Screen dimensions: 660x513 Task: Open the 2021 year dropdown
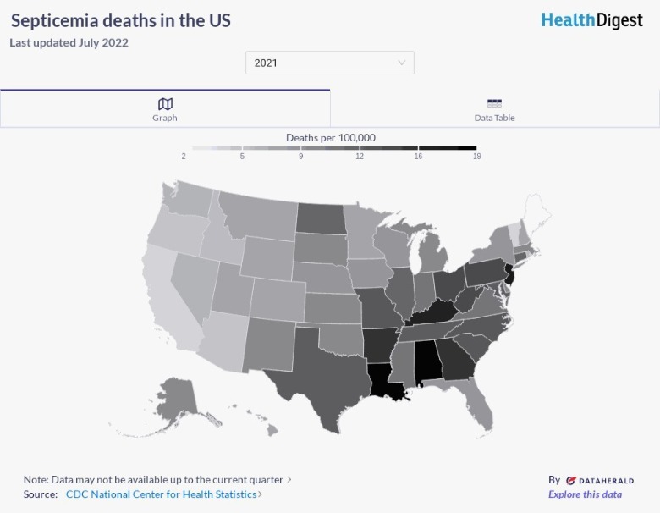(329, 63)
